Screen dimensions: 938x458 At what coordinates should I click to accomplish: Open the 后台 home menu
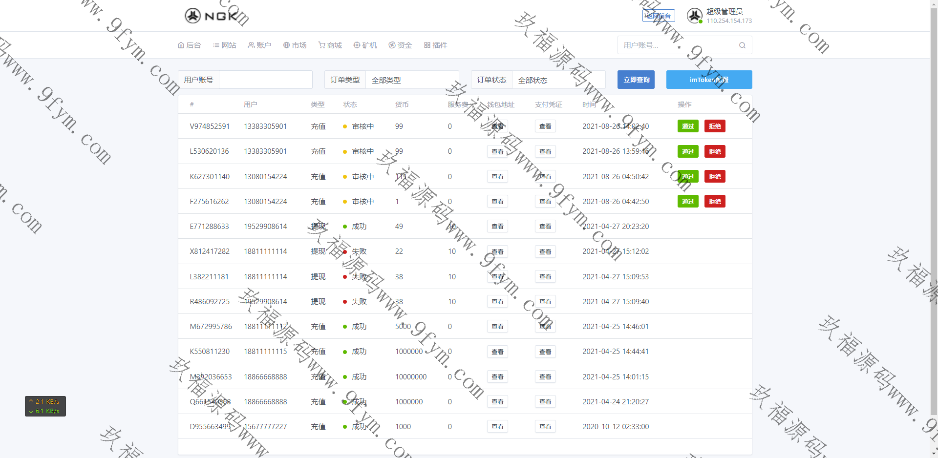pyautogui.click(x=190, y=45)
